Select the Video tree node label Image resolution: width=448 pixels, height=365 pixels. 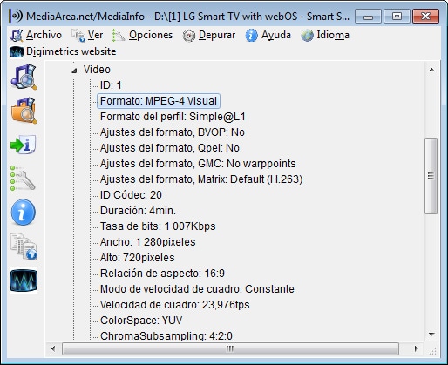(x=97, y=70)
